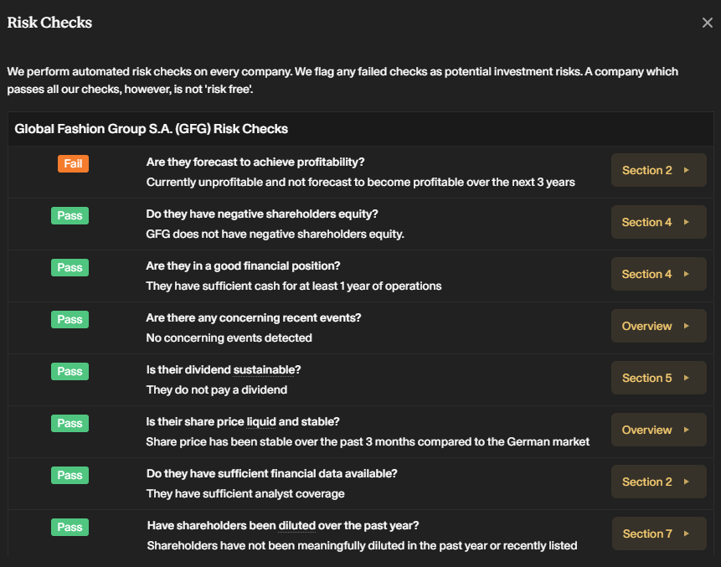Select 'Do they have negative shareholders equity?' text

[x=262, y=214]
